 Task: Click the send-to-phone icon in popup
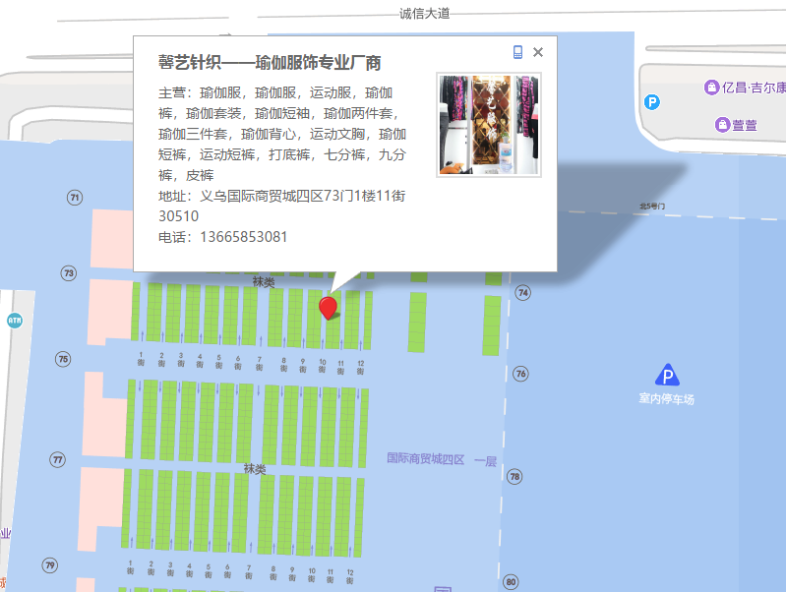point(517,52)
